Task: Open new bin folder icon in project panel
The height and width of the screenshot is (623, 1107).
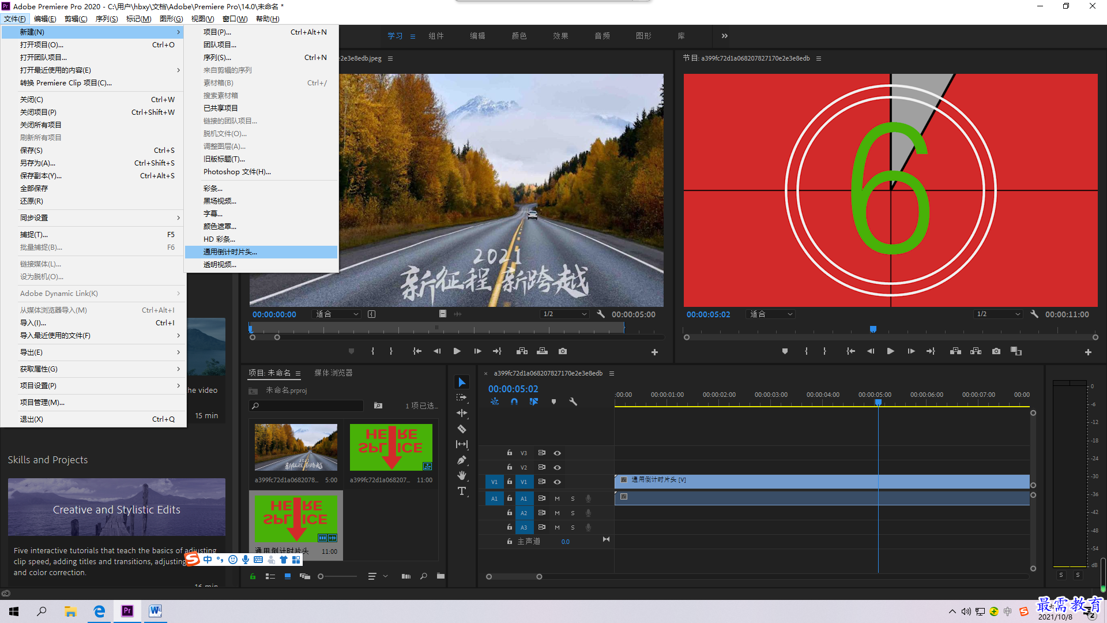Action: (440, 576)
